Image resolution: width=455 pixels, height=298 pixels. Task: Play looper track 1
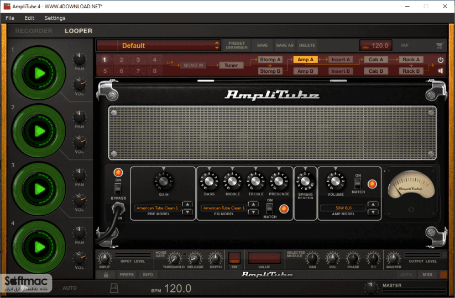pos(39,73)
